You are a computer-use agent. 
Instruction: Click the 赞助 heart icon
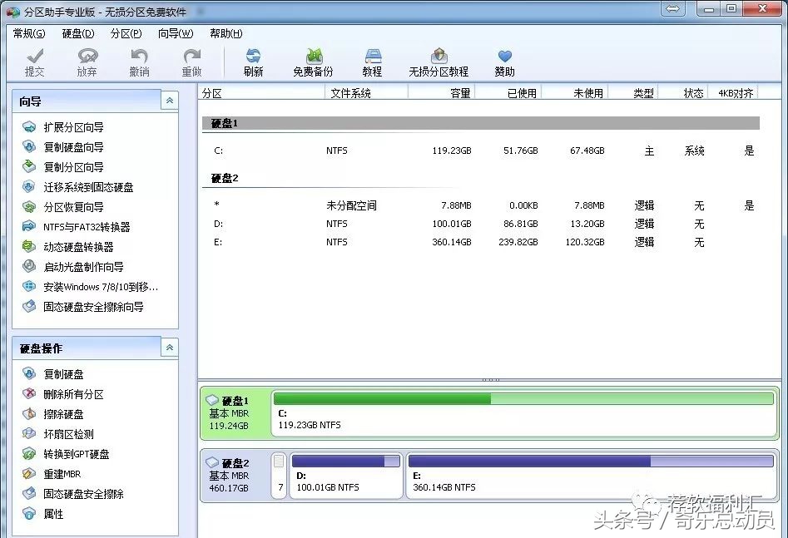(506, 60)
